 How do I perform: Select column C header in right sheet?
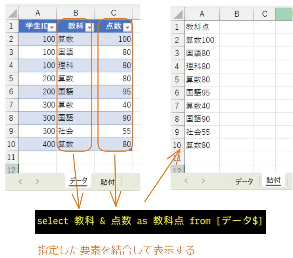pyautogui.click(x=265, y=14)
